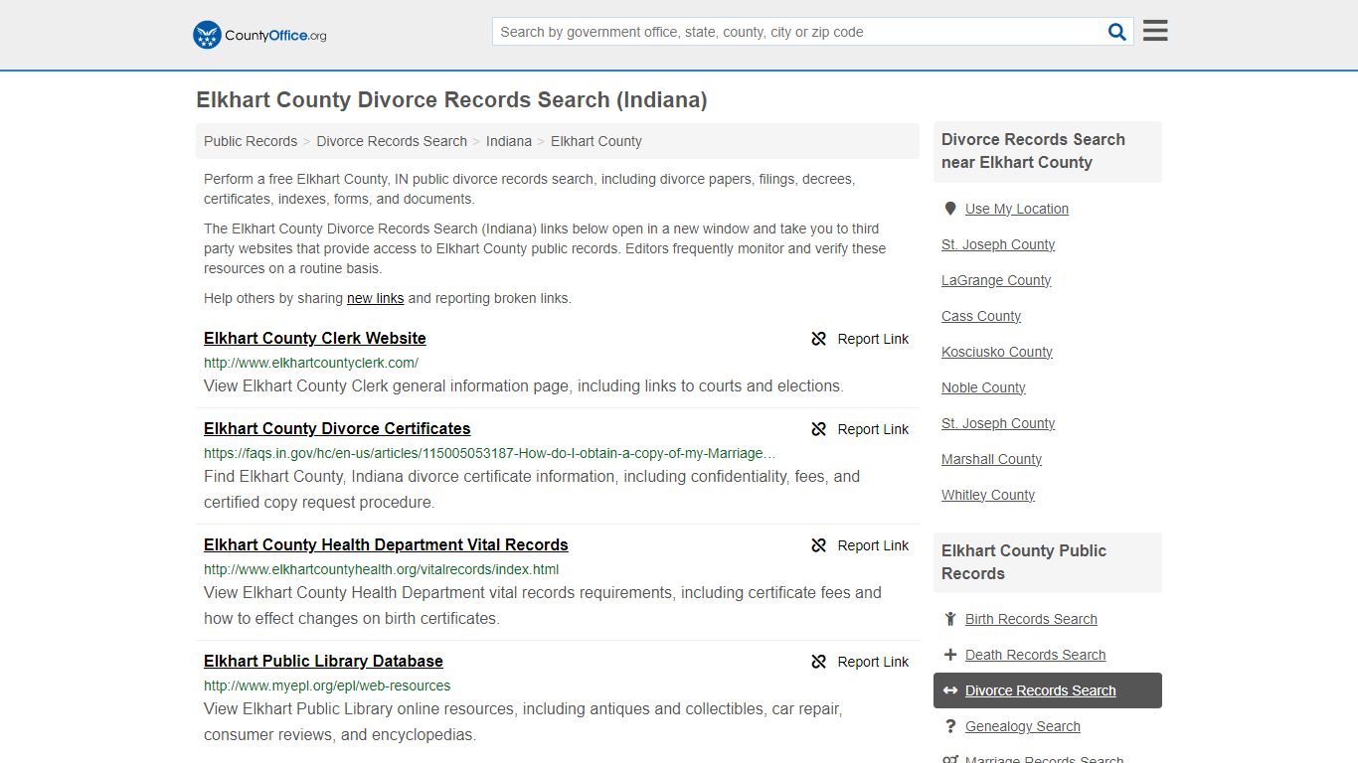
Task: Click arrows icon beside Divorce Records Search
Action: pos(949,690)
